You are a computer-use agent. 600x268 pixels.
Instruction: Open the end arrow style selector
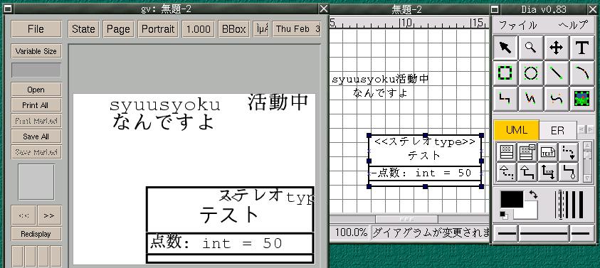(x=582, y=233)
